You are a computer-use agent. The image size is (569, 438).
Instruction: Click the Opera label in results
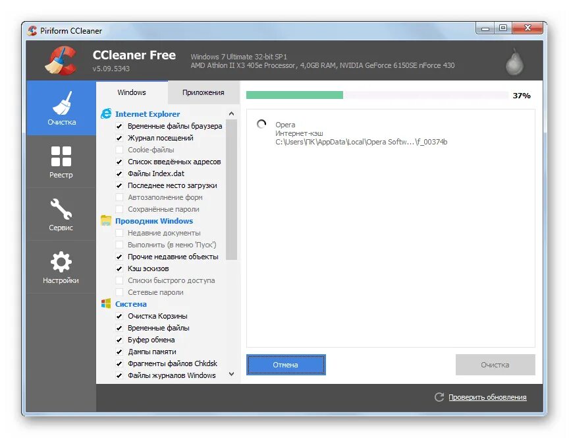pyautogui.click(x=285, y=125)
